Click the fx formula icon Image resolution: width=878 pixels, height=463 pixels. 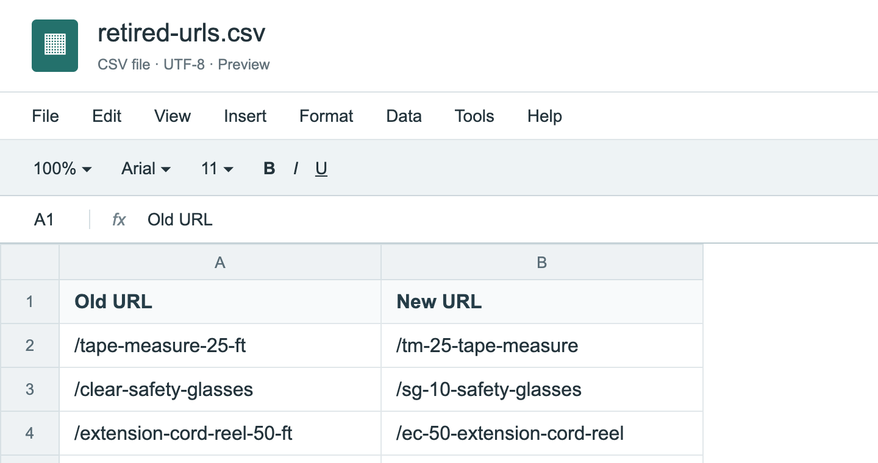119,220
